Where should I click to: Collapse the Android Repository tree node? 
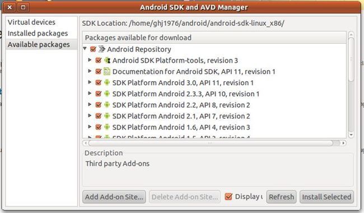(85, 49)
